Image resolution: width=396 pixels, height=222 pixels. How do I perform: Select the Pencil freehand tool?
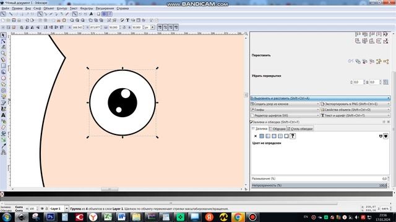pos(3,97)
